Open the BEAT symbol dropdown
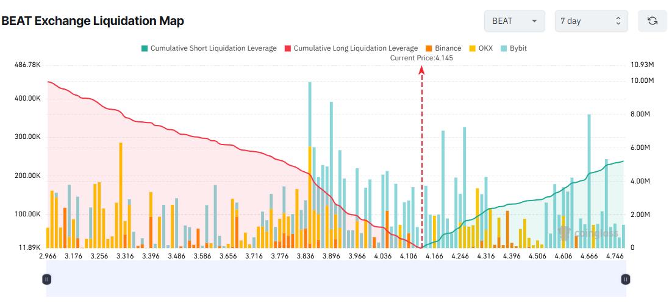669x306 pixels. 514,21
